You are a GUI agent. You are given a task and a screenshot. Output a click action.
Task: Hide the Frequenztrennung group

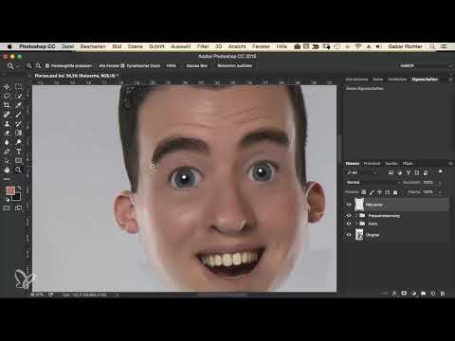pyautogui.click(x=349, y=216)
